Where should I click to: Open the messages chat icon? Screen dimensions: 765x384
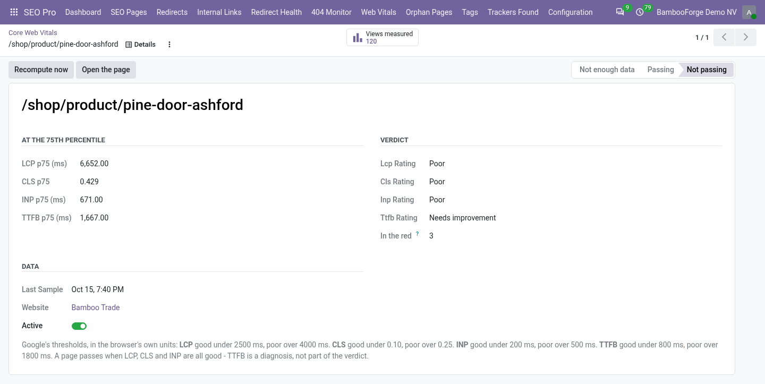coord(620,12)
